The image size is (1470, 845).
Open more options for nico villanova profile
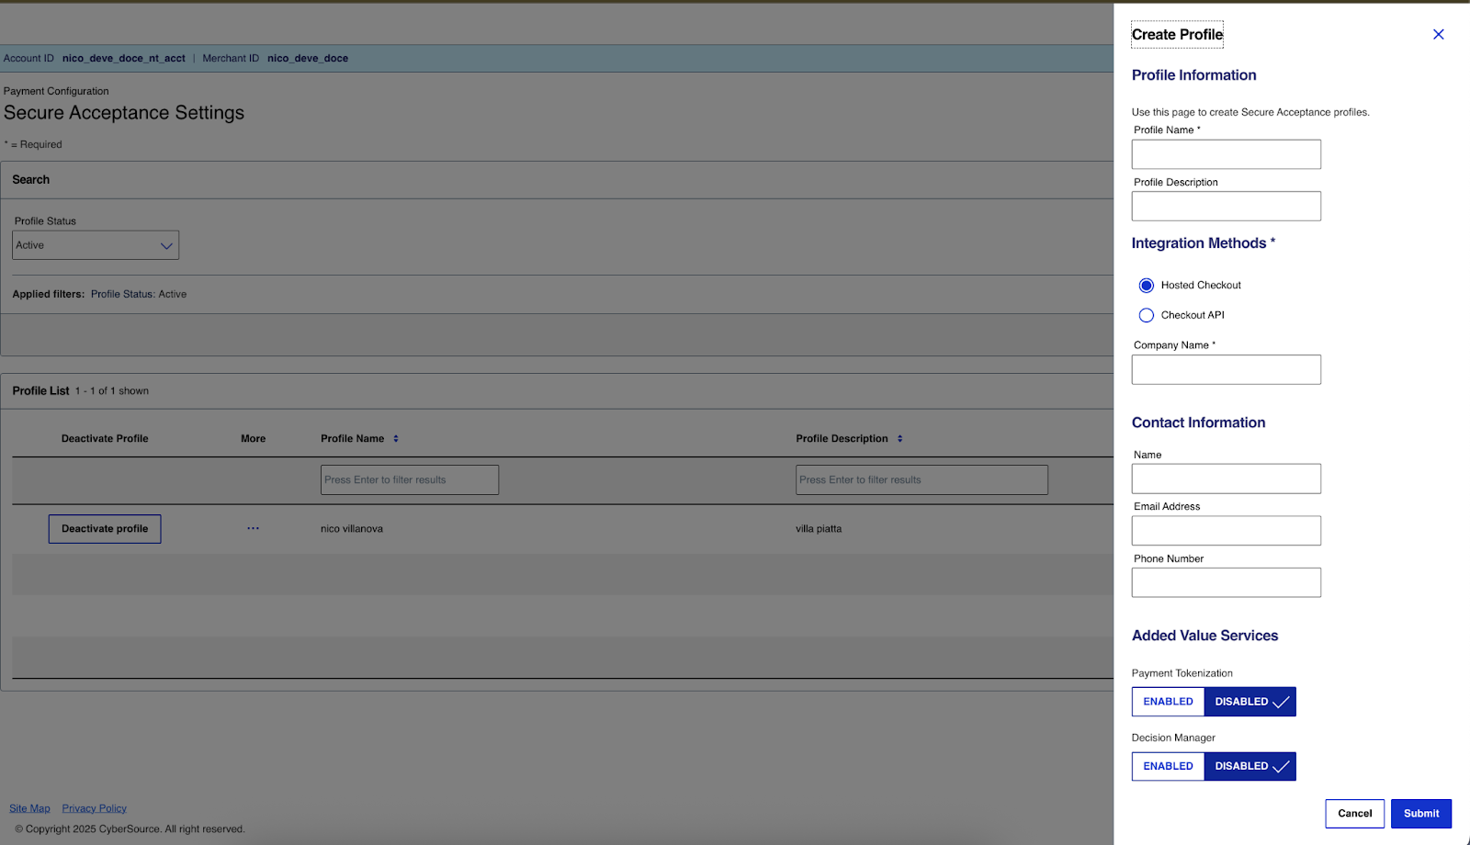(253, 528)
